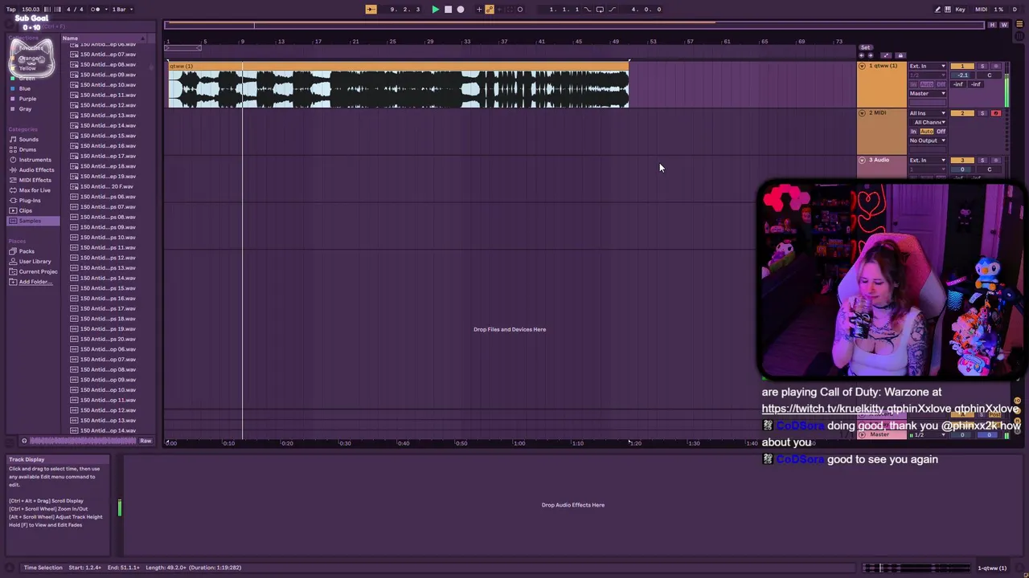Collapse the 3 Audio track fold arrow
This screenshot has width=1029, height=578.
pos(862,160)
